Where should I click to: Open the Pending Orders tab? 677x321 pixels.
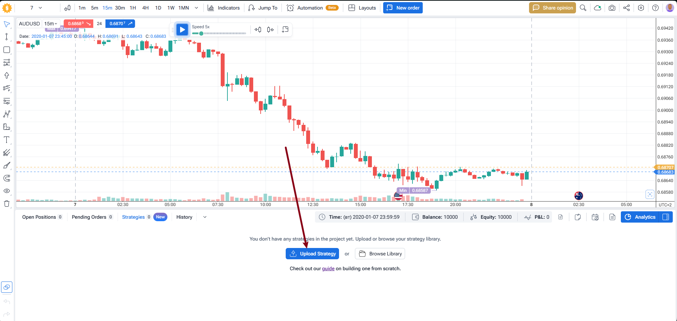(89, 217)
